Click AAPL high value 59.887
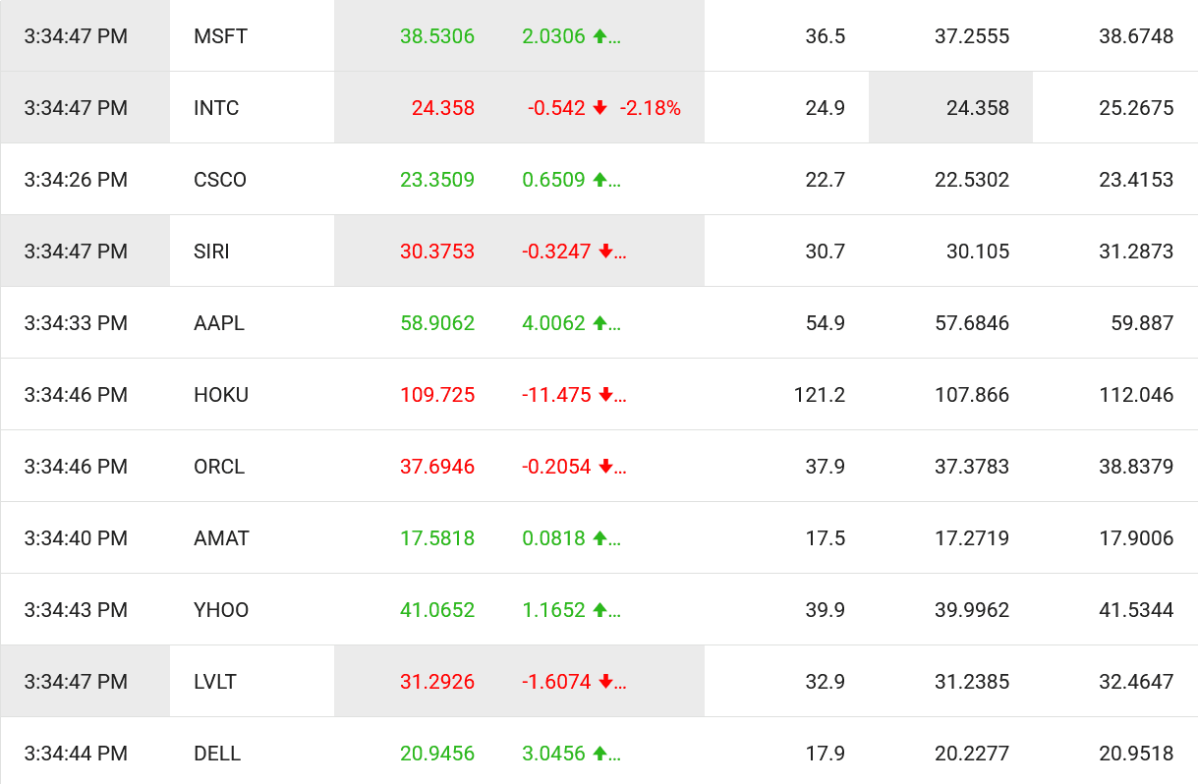1198x784 pixels. (1142, 323)
